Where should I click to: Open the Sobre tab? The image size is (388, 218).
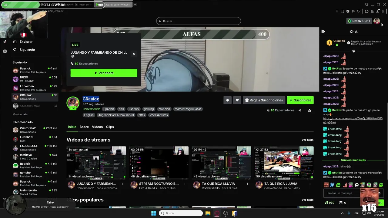point(84,127)
